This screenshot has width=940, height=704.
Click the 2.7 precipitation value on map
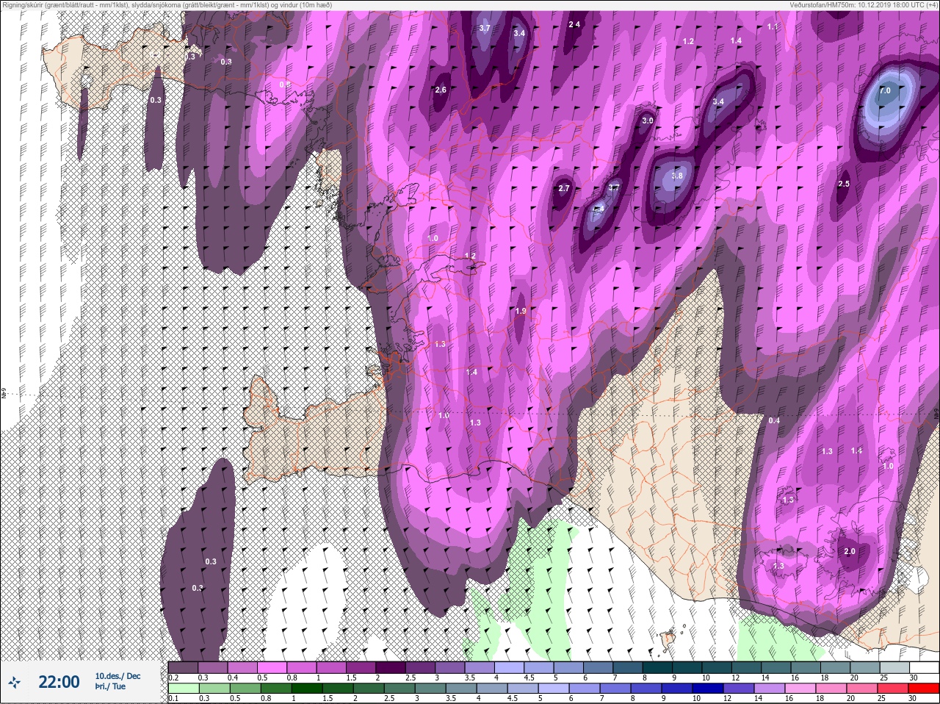[x=564, y=189]
